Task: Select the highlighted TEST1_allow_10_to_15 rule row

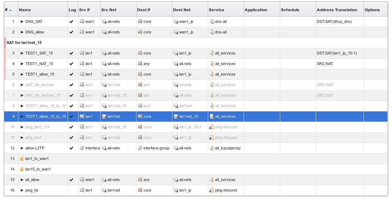Action: coord(46,116)
